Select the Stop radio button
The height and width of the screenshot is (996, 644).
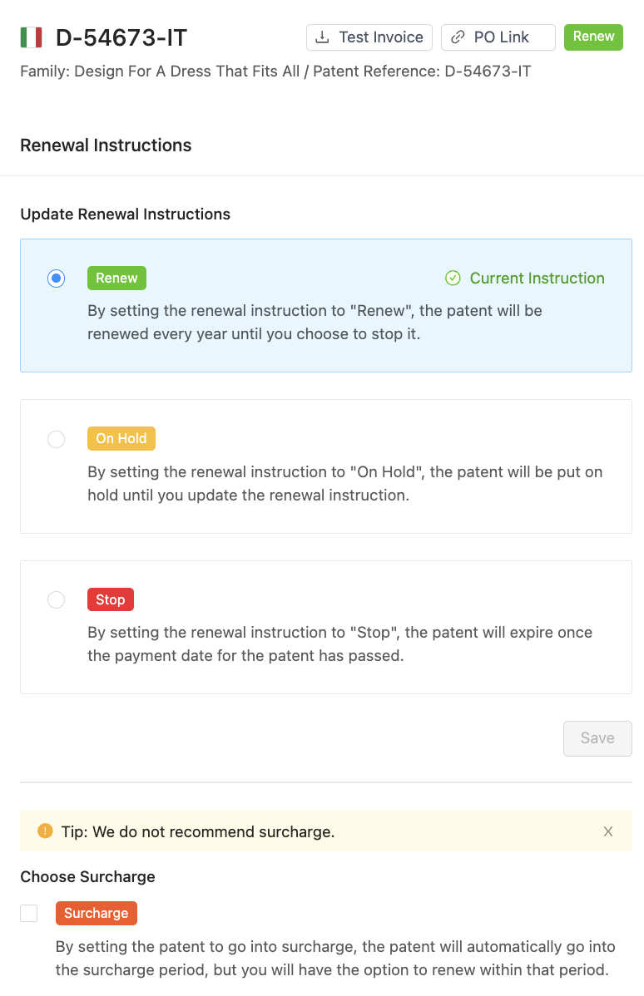(56, 599)
